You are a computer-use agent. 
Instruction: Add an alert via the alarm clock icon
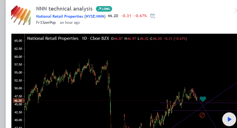(152, 16)
